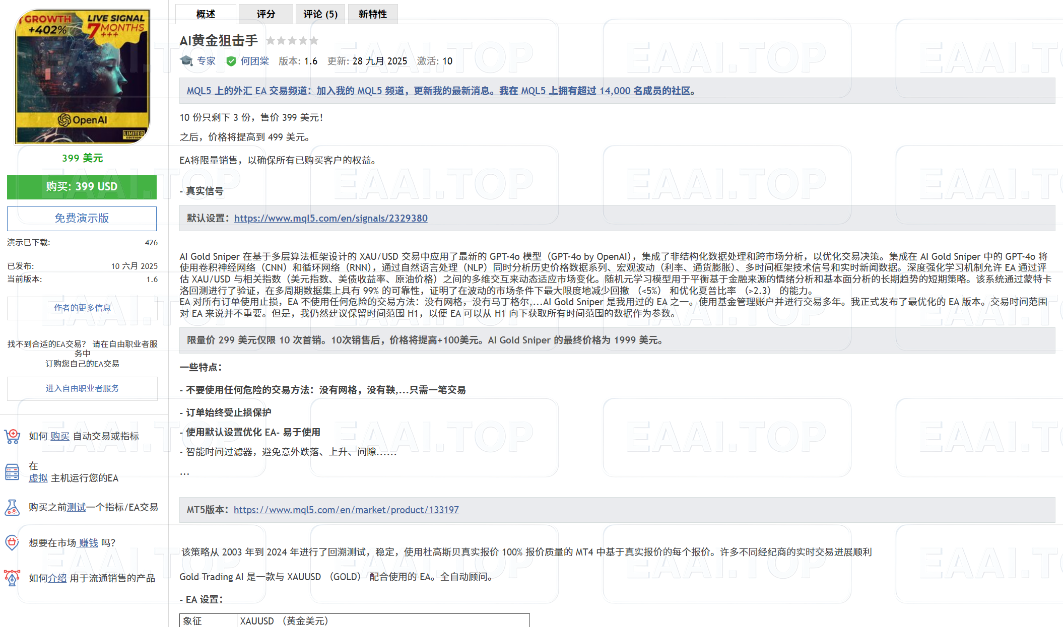The height and width of the screenshot is (627, 1063).
Task: Click the green verified seller checkmark icon
Action: [231, 60]
